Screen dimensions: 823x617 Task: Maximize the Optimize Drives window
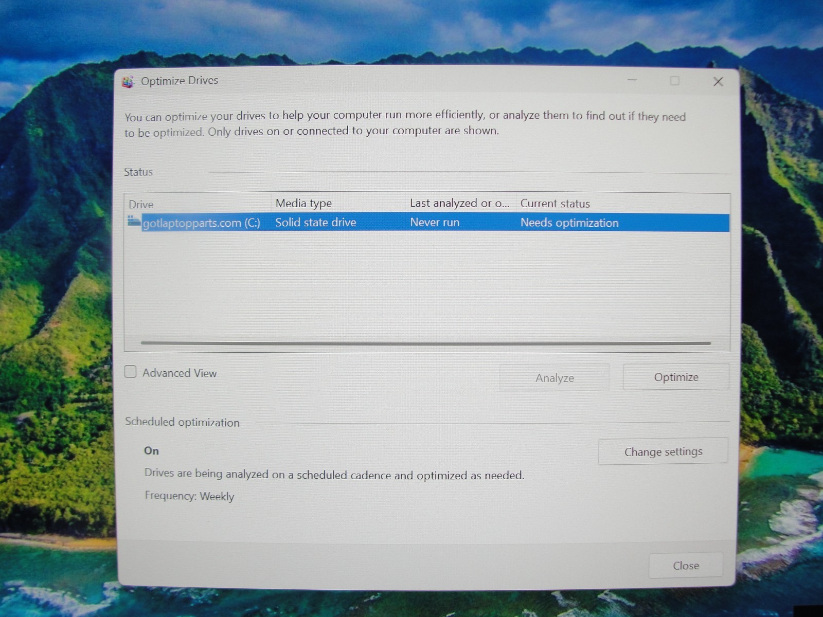pos(675,81)
